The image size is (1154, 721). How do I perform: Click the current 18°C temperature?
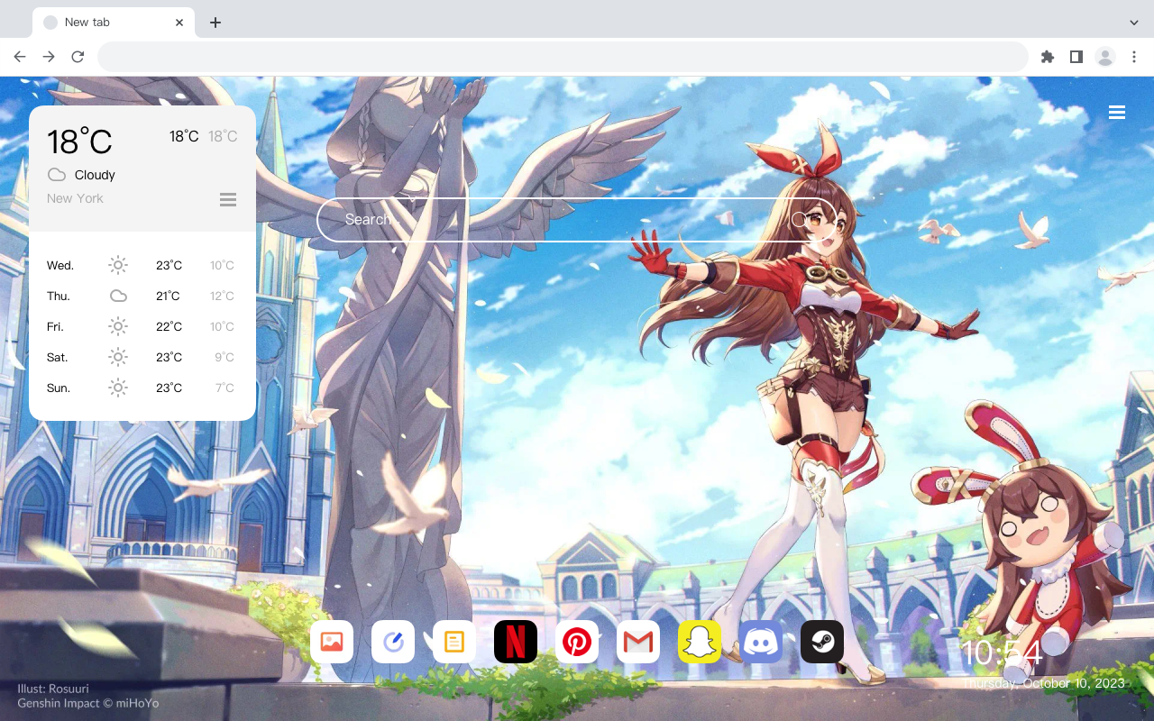pos(79,141)
